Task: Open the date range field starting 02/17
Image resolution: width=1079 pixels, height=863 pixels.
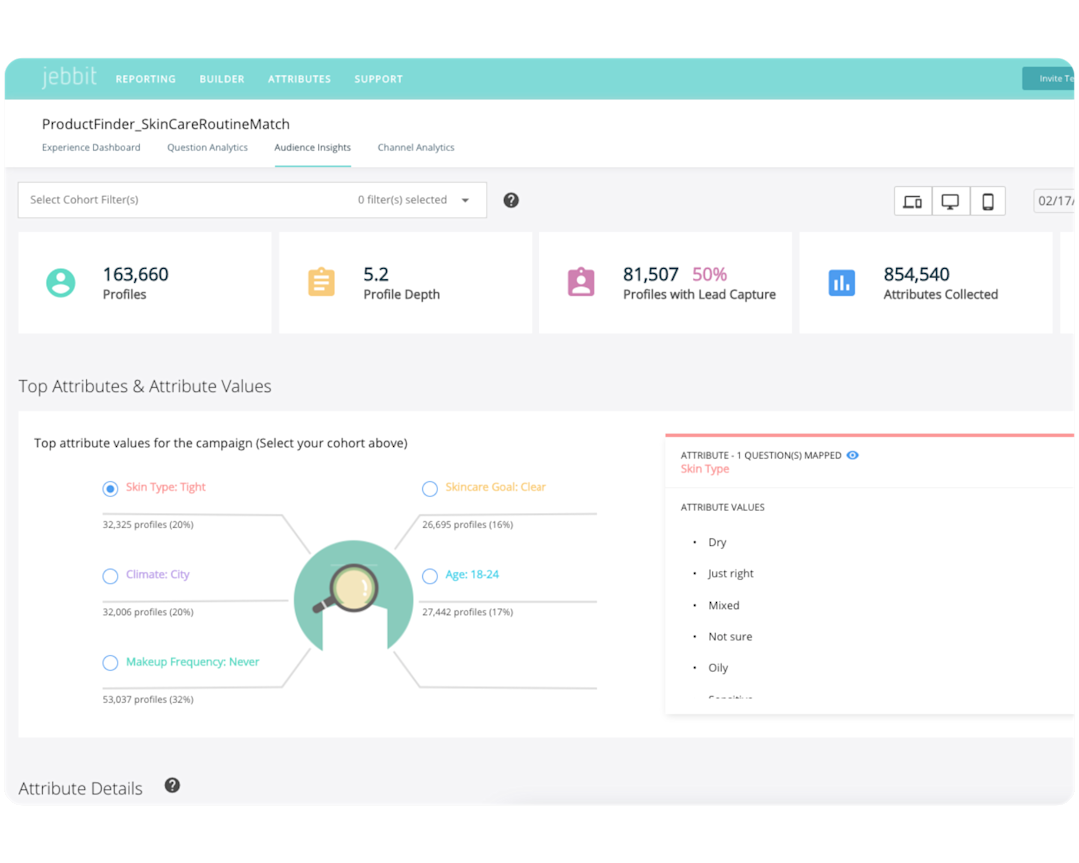Action: (x=1054, y=200)
